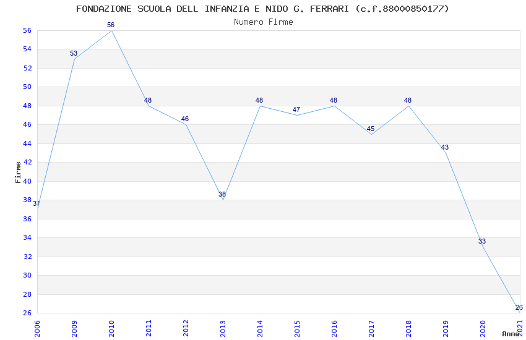This screenshot has width=526, height=340.
Task: Select the 2006 x-axis year label
Action: coord(37,328)
